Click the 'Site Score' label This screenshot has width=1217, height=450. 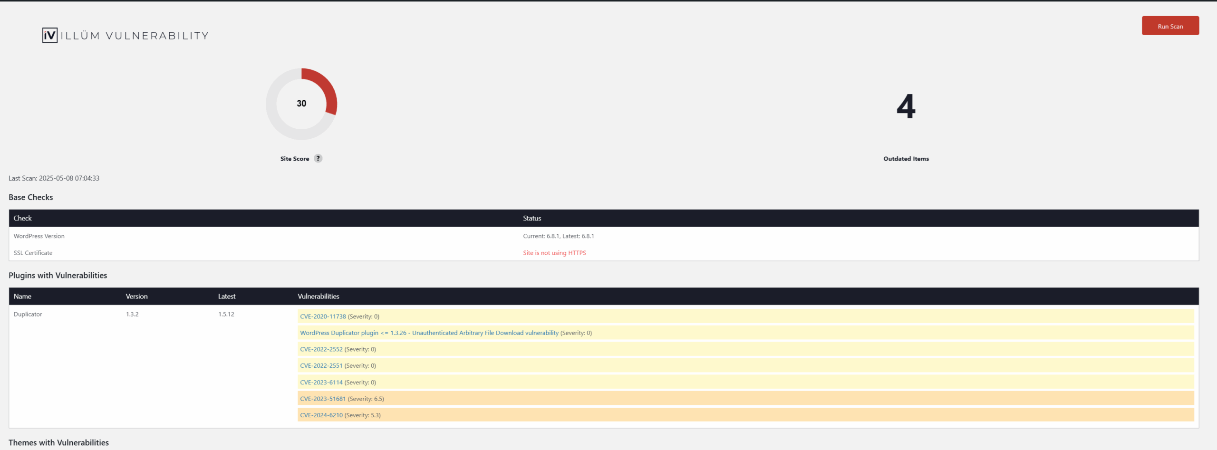[x=294, y=159]
